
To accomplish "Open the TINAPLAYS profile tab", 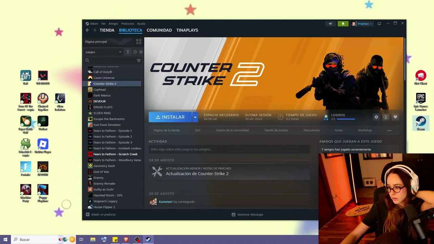I will (x=187, y=30).
